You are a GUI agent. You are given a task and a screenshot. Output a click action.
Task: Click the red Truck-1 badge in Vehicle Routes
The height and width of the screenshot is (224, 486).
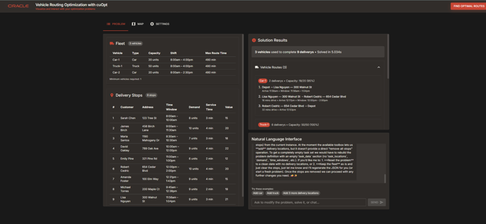264,125
